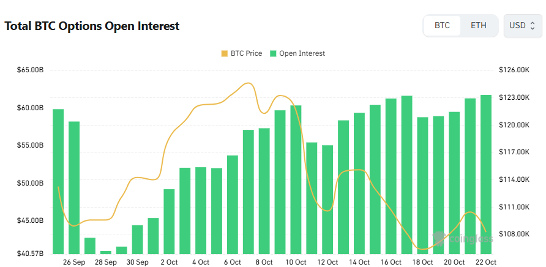The image size is (546, 267).
Task: Switch to the ETH tab
Action: tap(479, 26)
